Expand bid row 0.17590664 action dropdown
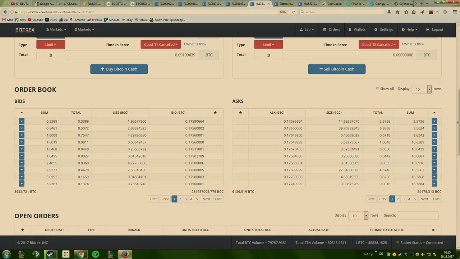 click(x=22, y=121)
